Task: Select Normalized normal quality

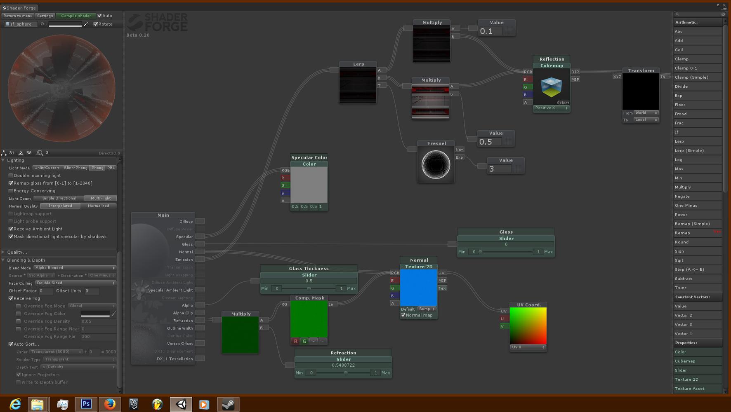Action: coord(99,206)
